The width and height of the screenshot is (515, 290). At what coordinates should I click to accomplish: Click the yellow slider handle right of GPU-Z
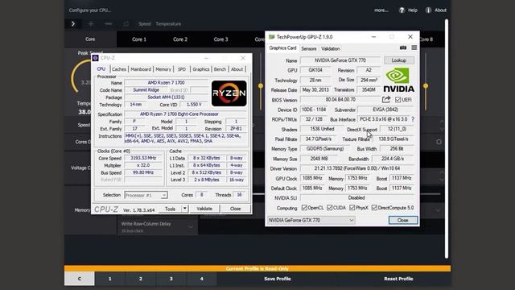[426, 86]
